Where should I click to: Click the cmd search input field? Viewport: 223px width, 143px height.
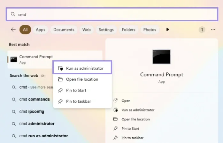click(x=112, y=14)
